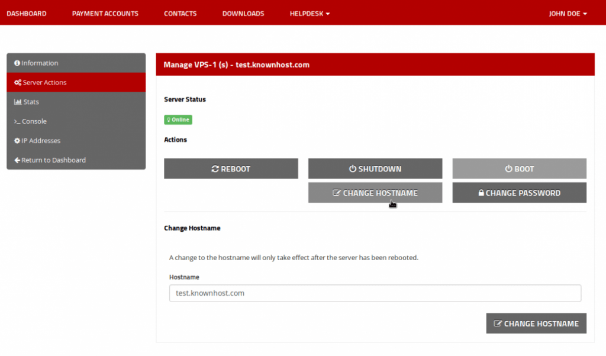Click the Shutdown server button
This screenshot has height=356, width=606.
click(x=375, y=169)
